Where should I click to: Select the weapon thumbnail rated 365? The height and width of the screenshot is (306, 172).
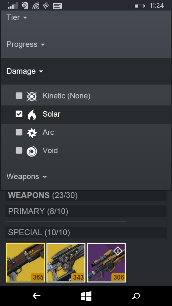(x=25, y=263)
